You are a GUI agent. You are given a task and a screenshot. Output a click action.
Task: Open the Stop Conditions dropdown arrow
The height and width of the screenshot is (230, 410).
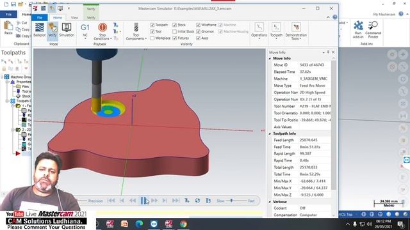point(111,38)
